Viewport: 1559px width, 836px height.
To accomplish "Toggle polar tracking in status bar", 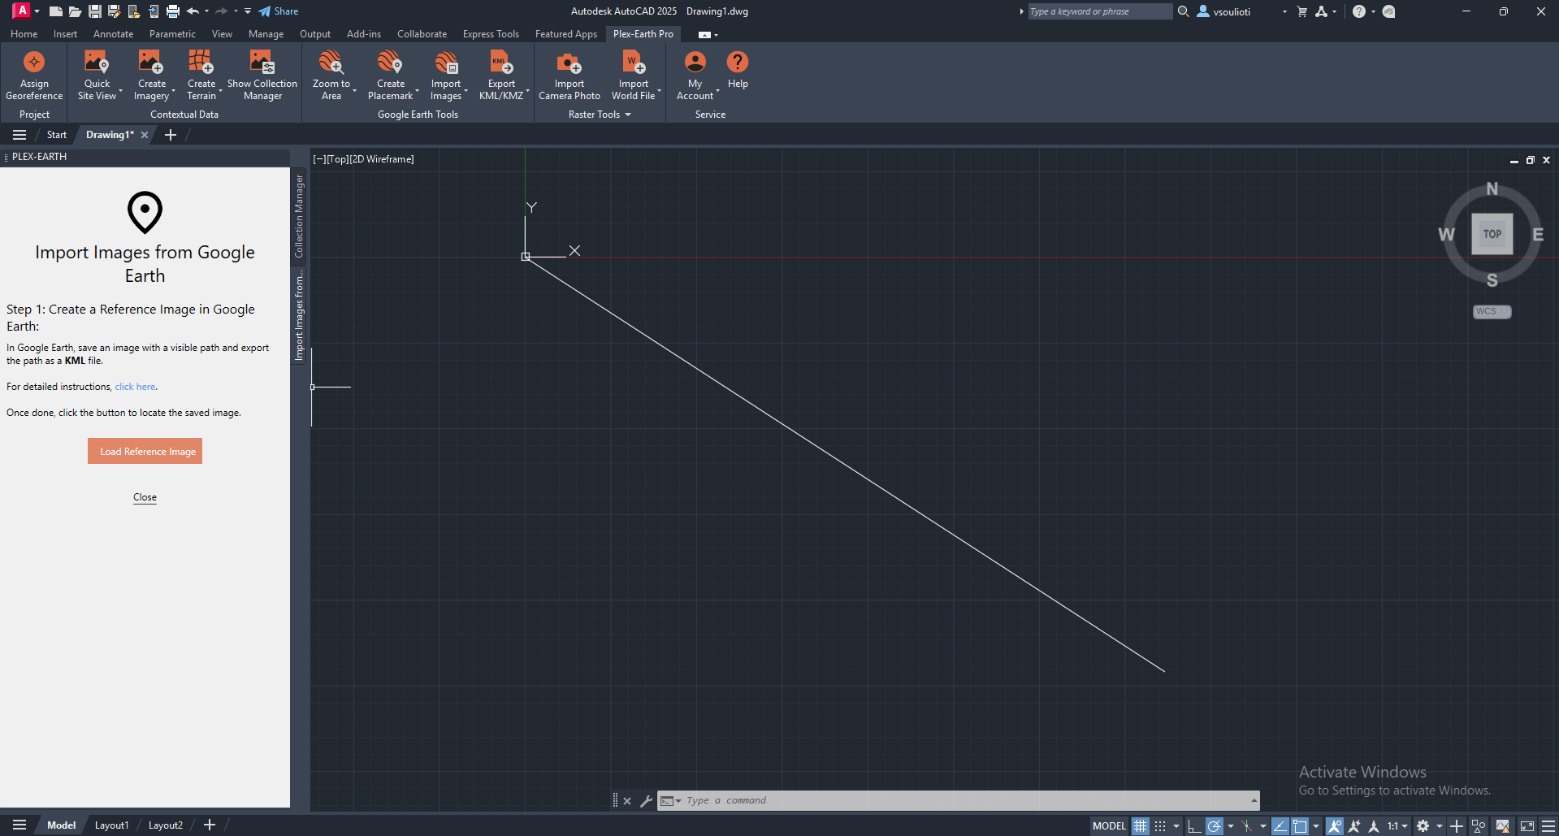I will 1215,826.
